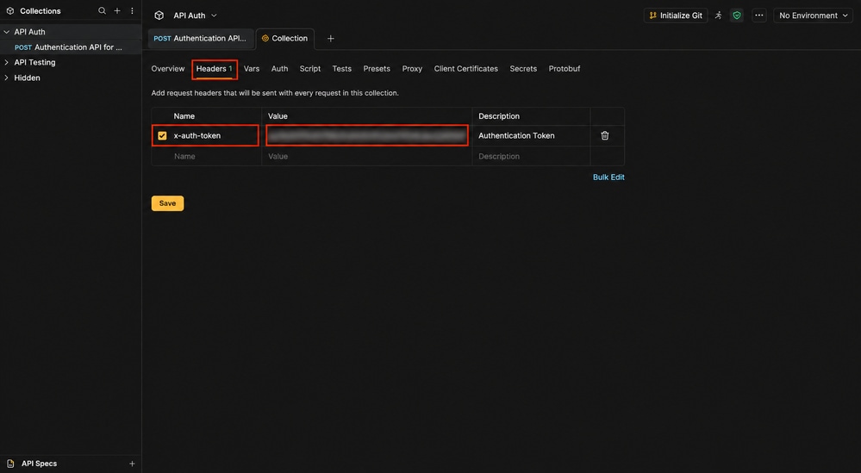Open the Client Certificates tab
Viewport: 861px width, 473px height.
click(465, 69)
